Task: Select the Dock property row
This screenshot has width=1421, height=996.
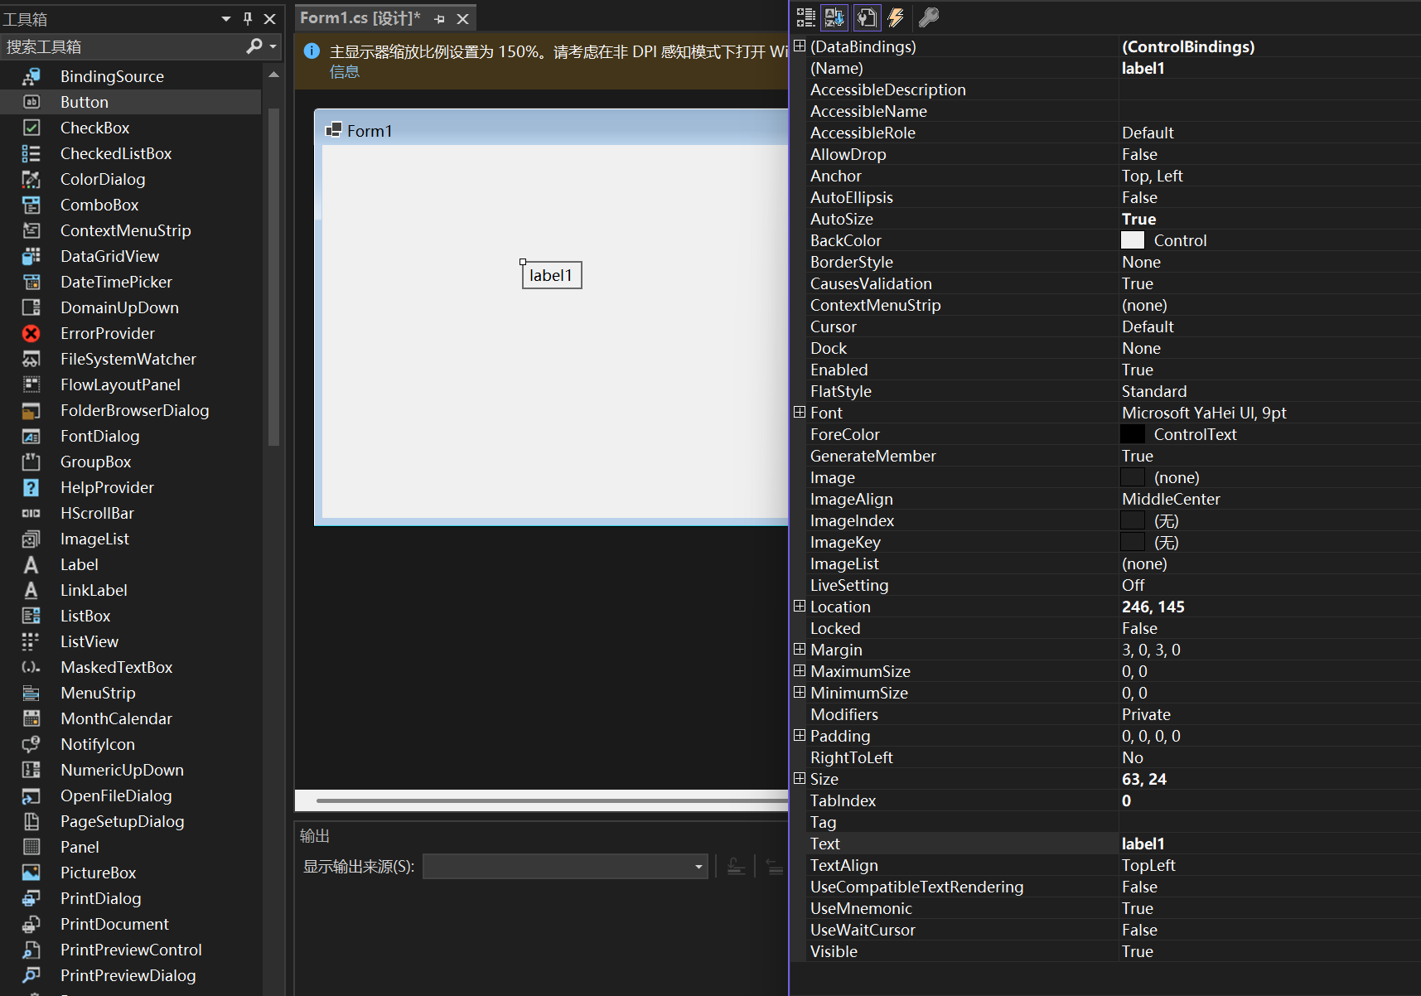Action: (1106, 348)
